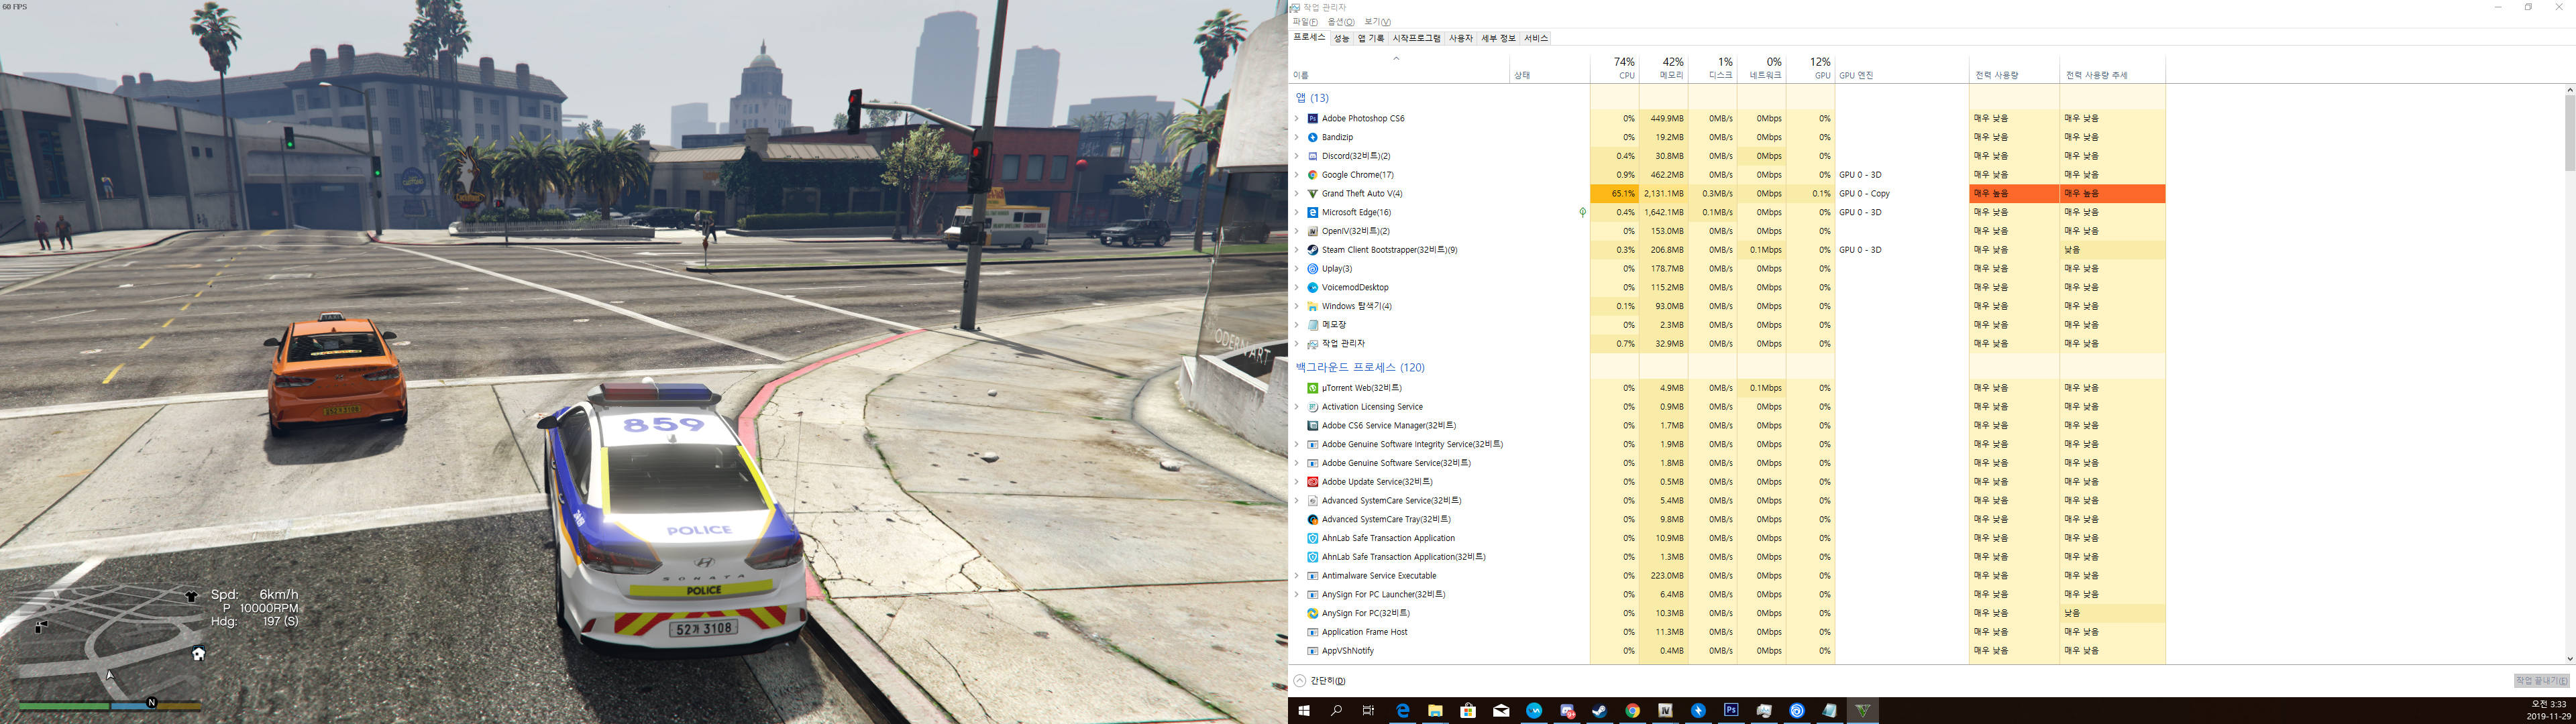The height and width of the screenshot is (724, 2576).
Task: Switch to the 성능 tab
Action: pos(1341,38)
